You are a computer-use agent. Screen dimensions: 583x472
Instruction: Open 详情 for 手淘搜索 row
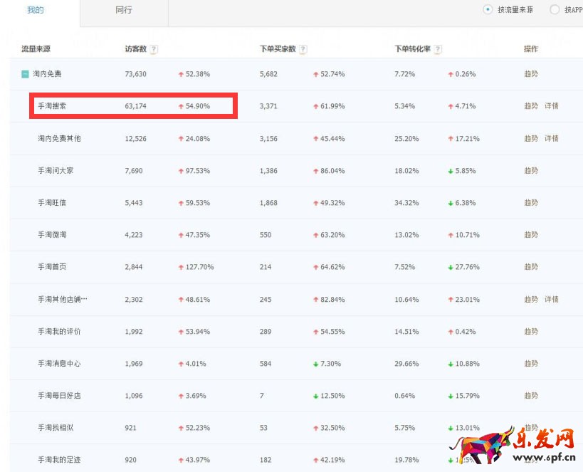(552, 106)
